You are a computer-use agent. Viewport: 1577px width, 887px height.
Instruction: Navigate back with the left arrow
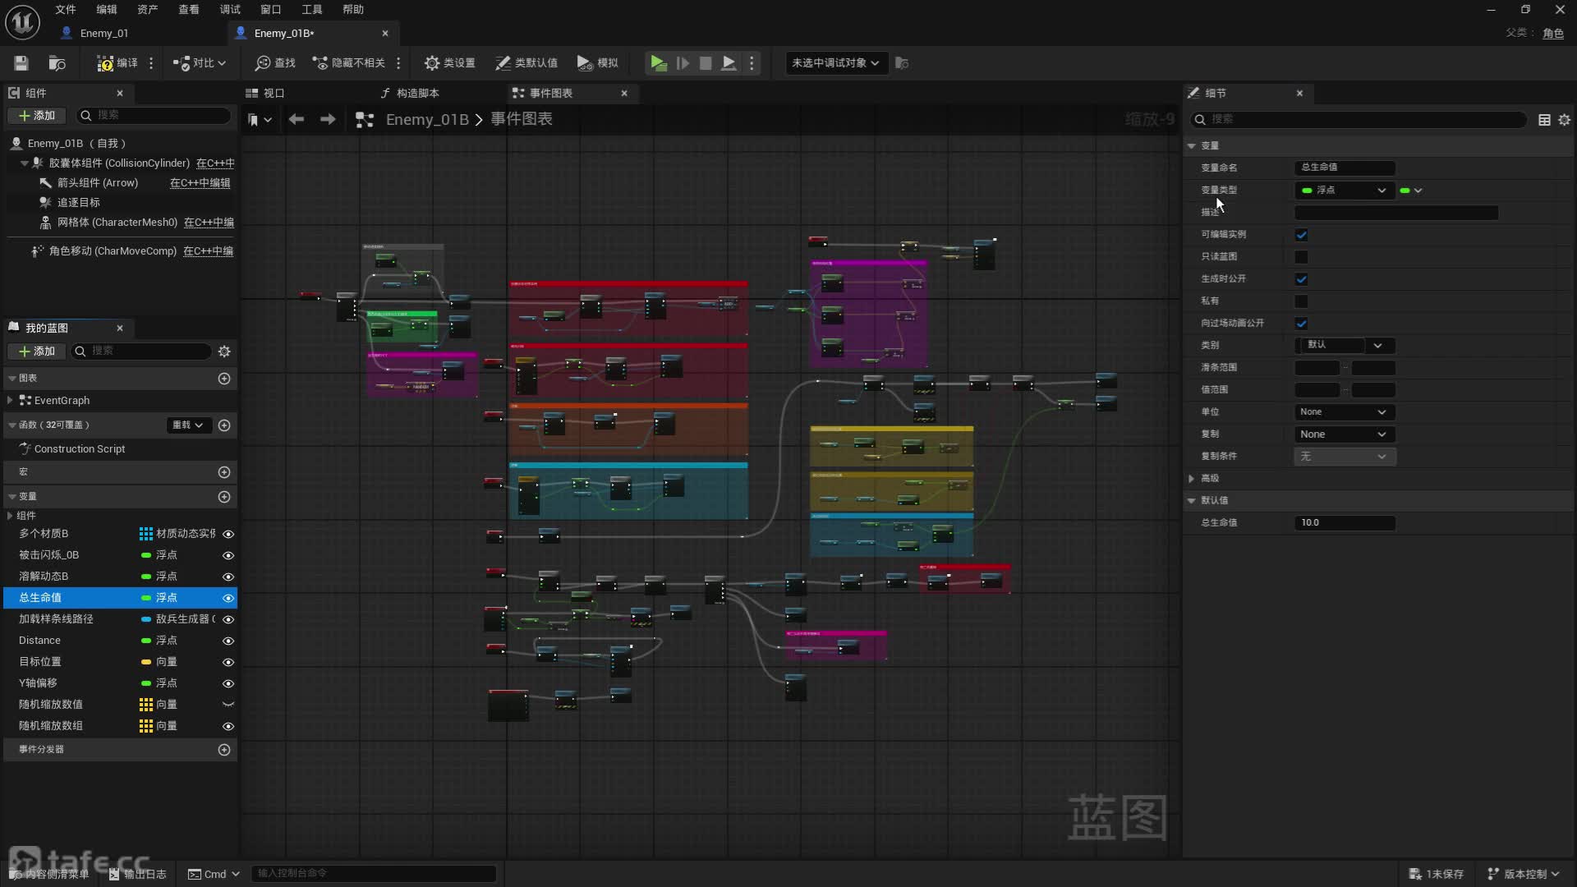pos(297,120)
